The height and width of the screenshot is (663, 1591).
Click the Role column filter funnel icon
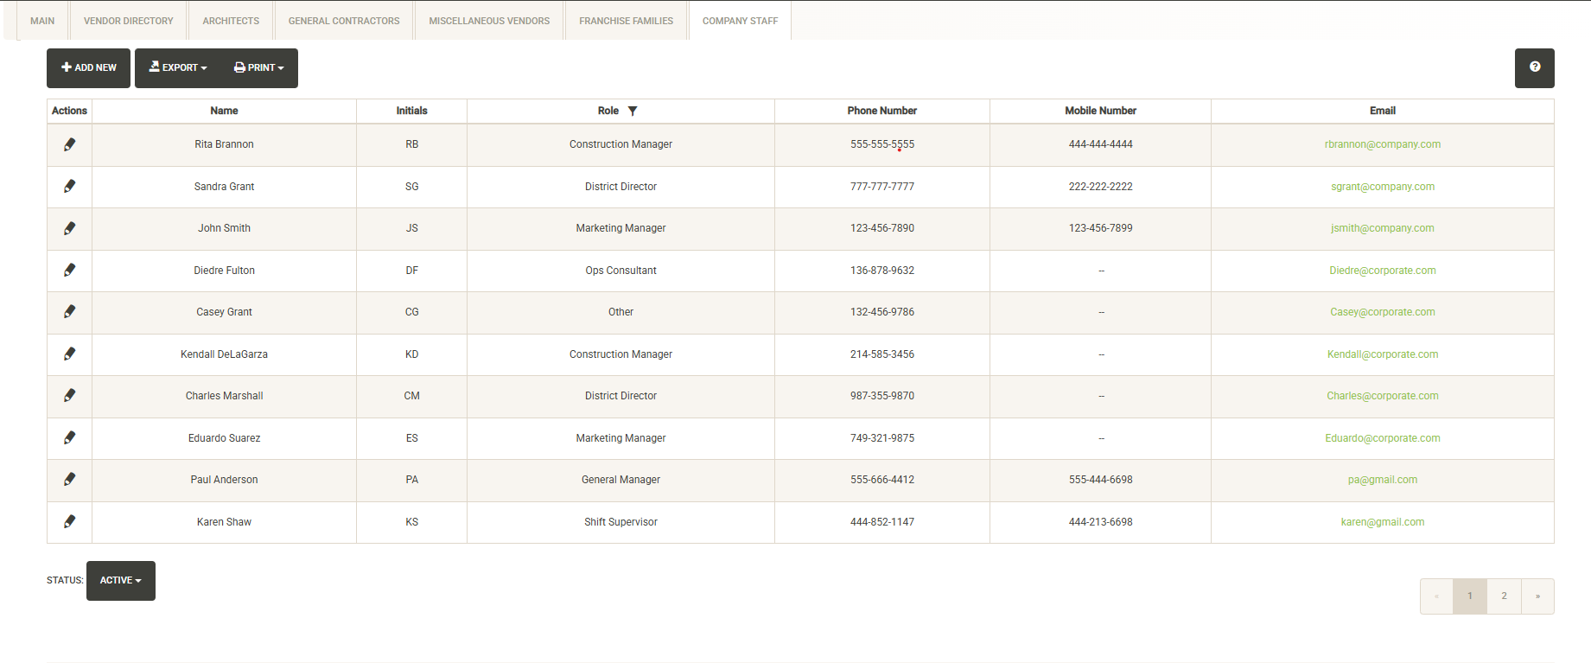[633, 111]
